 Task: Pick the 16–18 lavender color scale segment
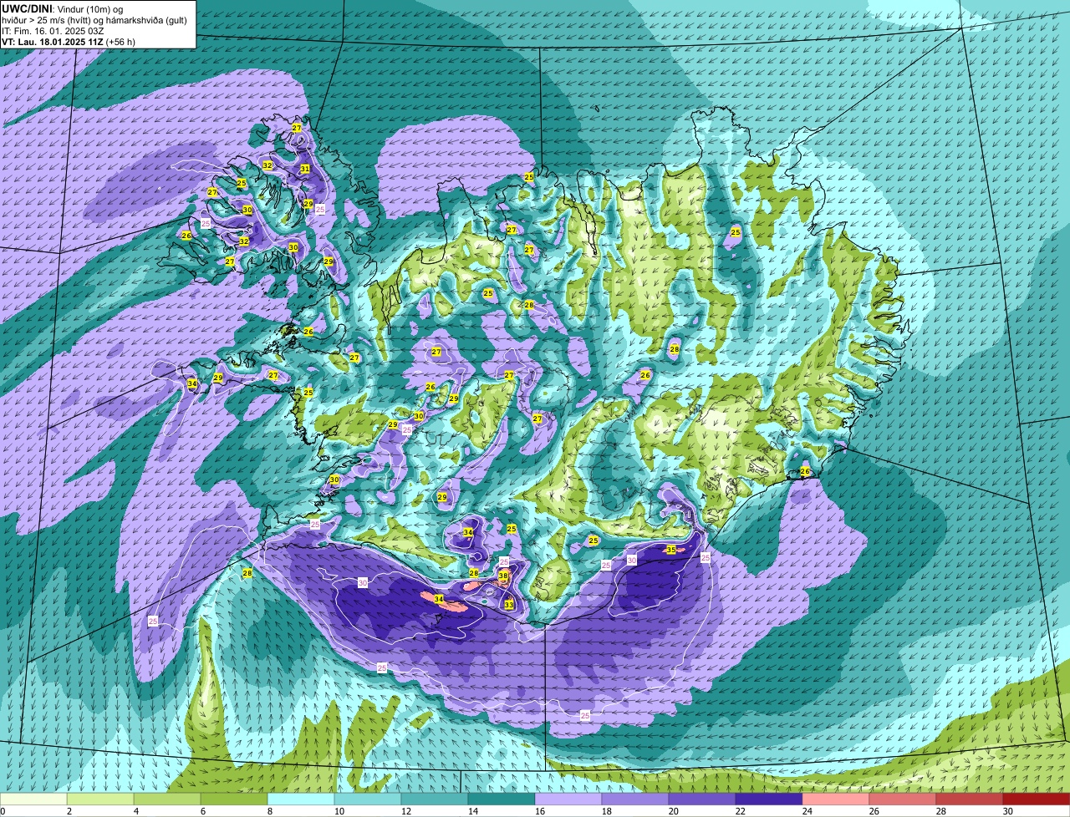(x=568, y=799)
